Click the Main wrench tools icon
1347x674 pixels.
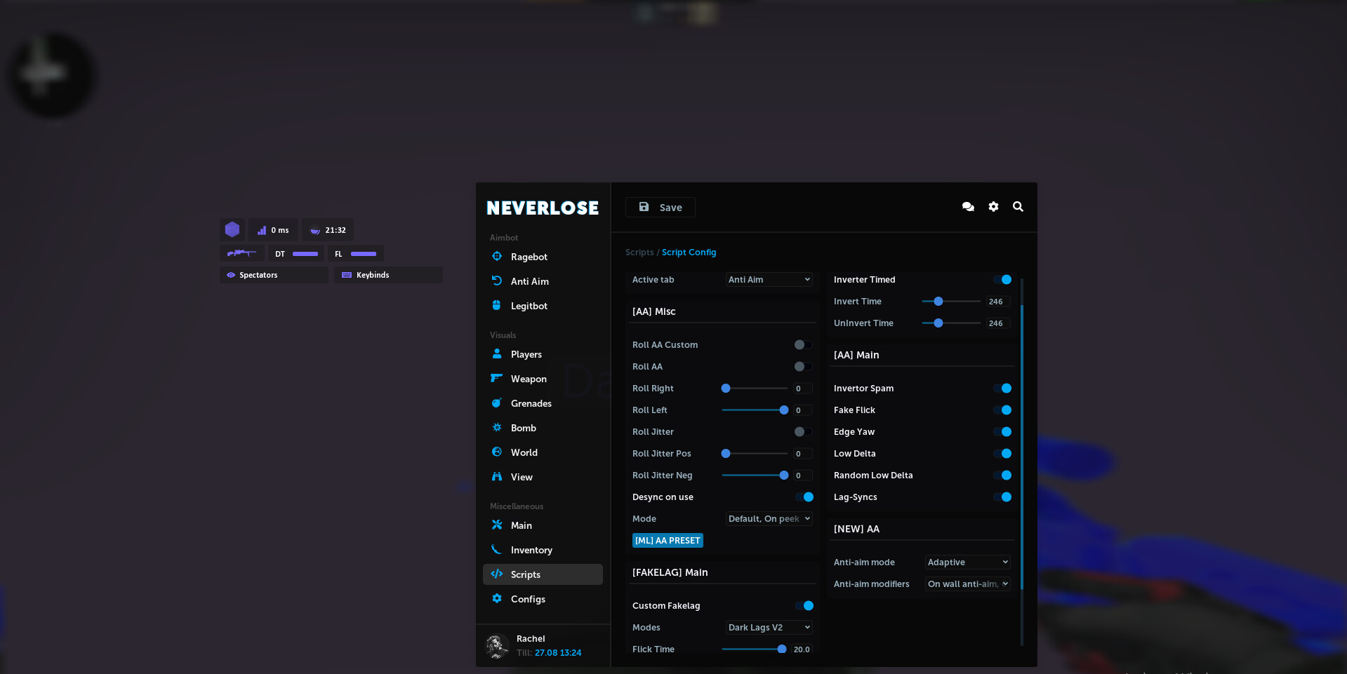pos(497,525)
